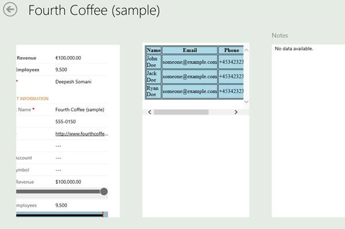Click the Account Name value Fourth Coffee (sample)
This screenshot has width=345, height=229.
(80, 109)
